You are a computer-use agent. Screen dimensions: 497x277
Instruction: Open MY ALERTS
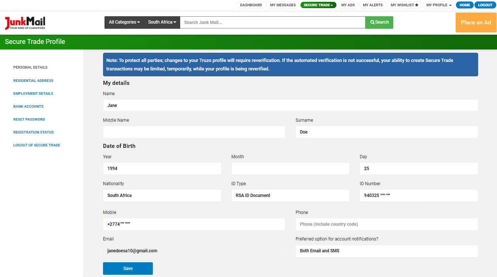pos(373,5)
